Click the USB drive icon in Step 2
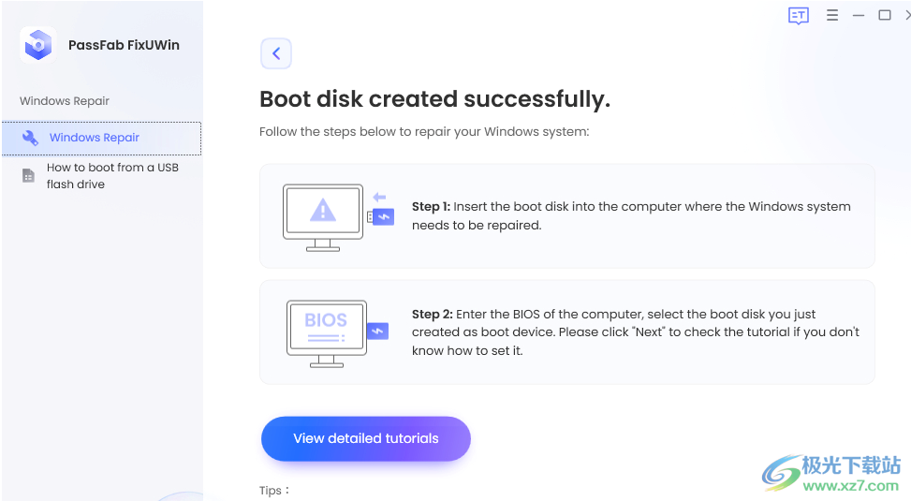This screenshot has width=911, height=501. click(x=377, y=332)
